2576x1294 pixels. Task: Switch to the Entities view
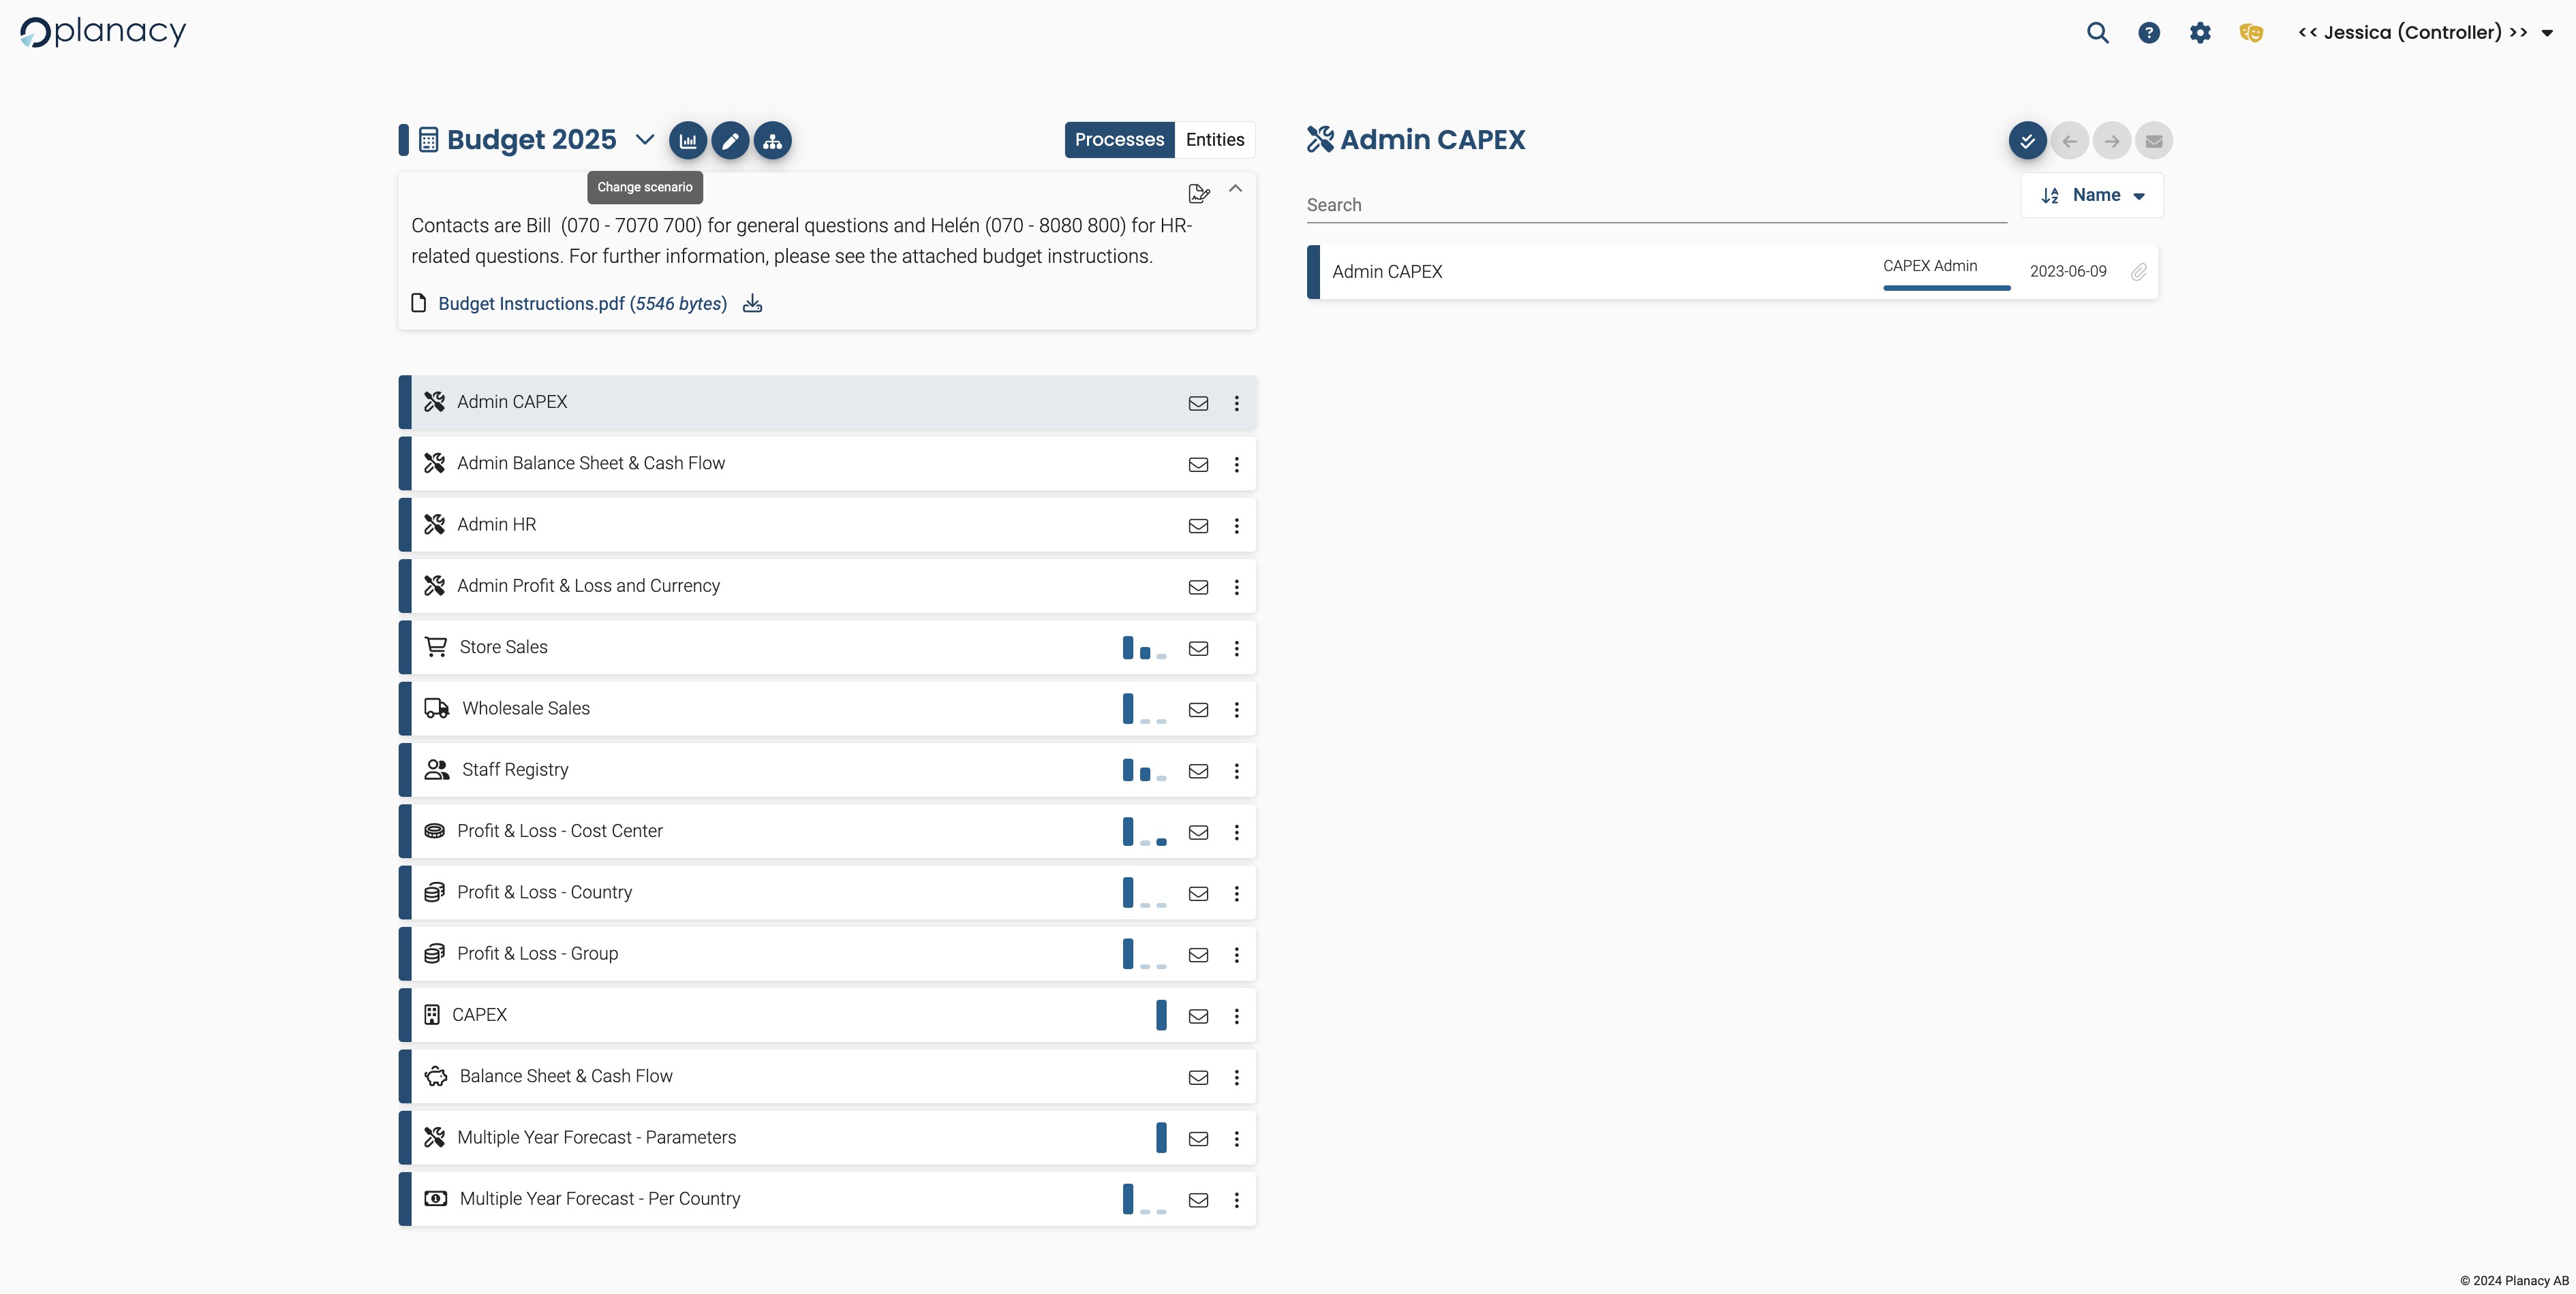pos(1214,140)
